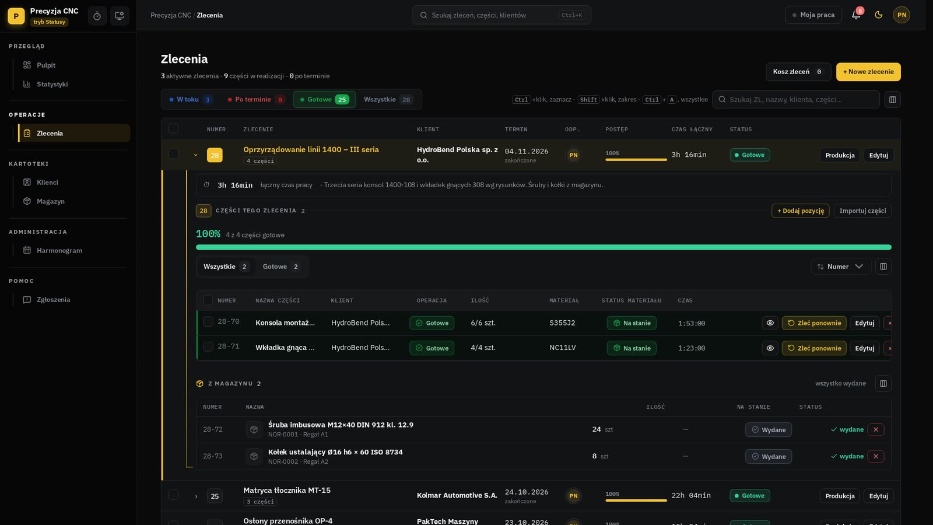Click the global search field

pos(501,15)
